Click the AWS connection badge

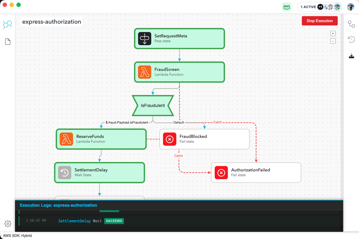[x=287, y=7]
